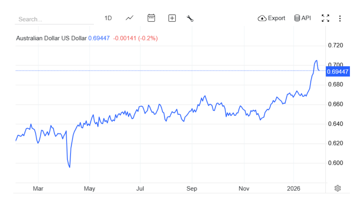The height and width of the screenshot is (208, 360).
Task: Open the calendar date range picker
Action: 151,18
